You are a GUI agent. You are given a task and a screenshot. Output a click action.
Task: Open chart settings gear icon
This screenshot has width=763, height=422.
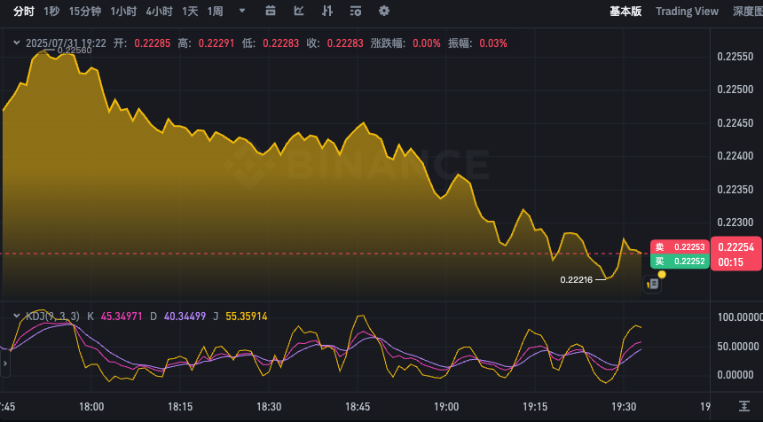(384, 12)
